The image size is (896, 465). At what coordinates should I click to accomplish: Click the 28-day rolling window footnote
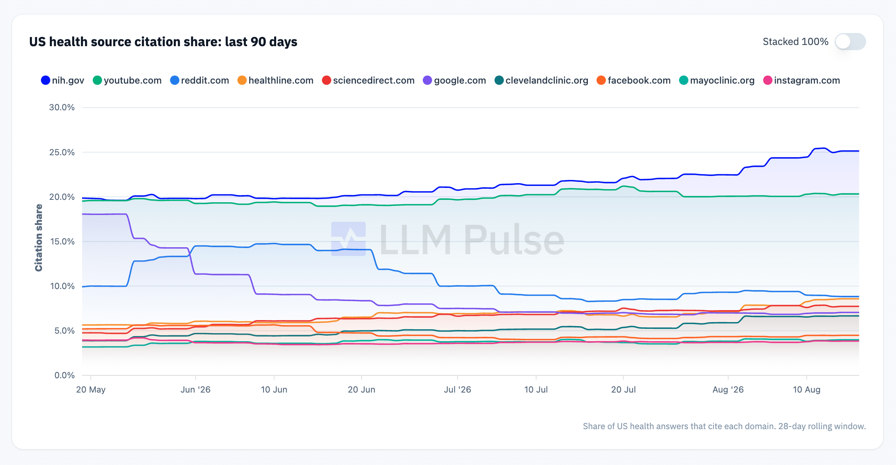tap(724, 426)
